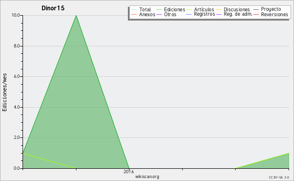Screen dimensions: 294x181
Task: Click the Reversiones legend label
Action: pyautogui.click(x=274, y=14)
